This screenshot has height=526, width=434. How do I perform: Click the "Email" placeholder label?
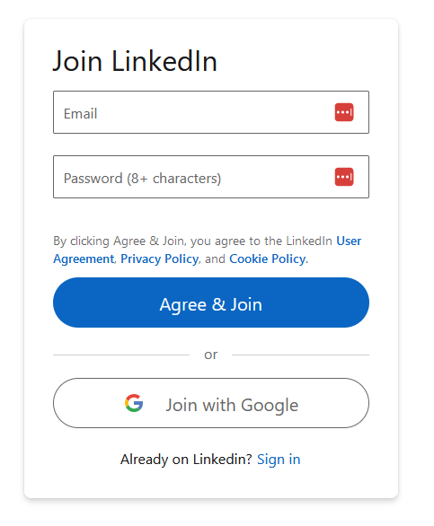(x=81, y=114)
